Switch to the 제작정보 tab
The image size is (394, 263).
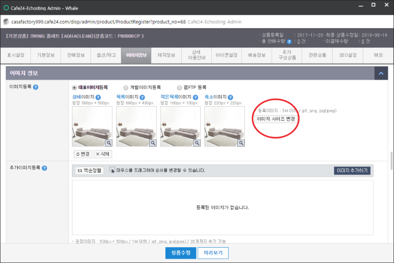tap(166, 55)
